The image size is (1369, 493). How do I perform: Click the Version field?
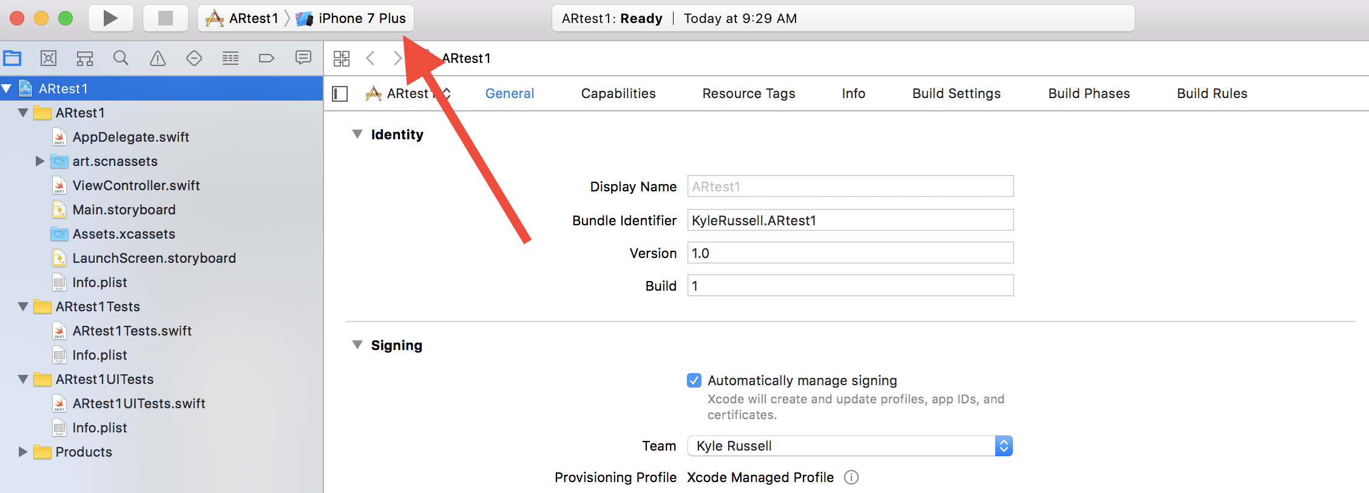point(850,253)
